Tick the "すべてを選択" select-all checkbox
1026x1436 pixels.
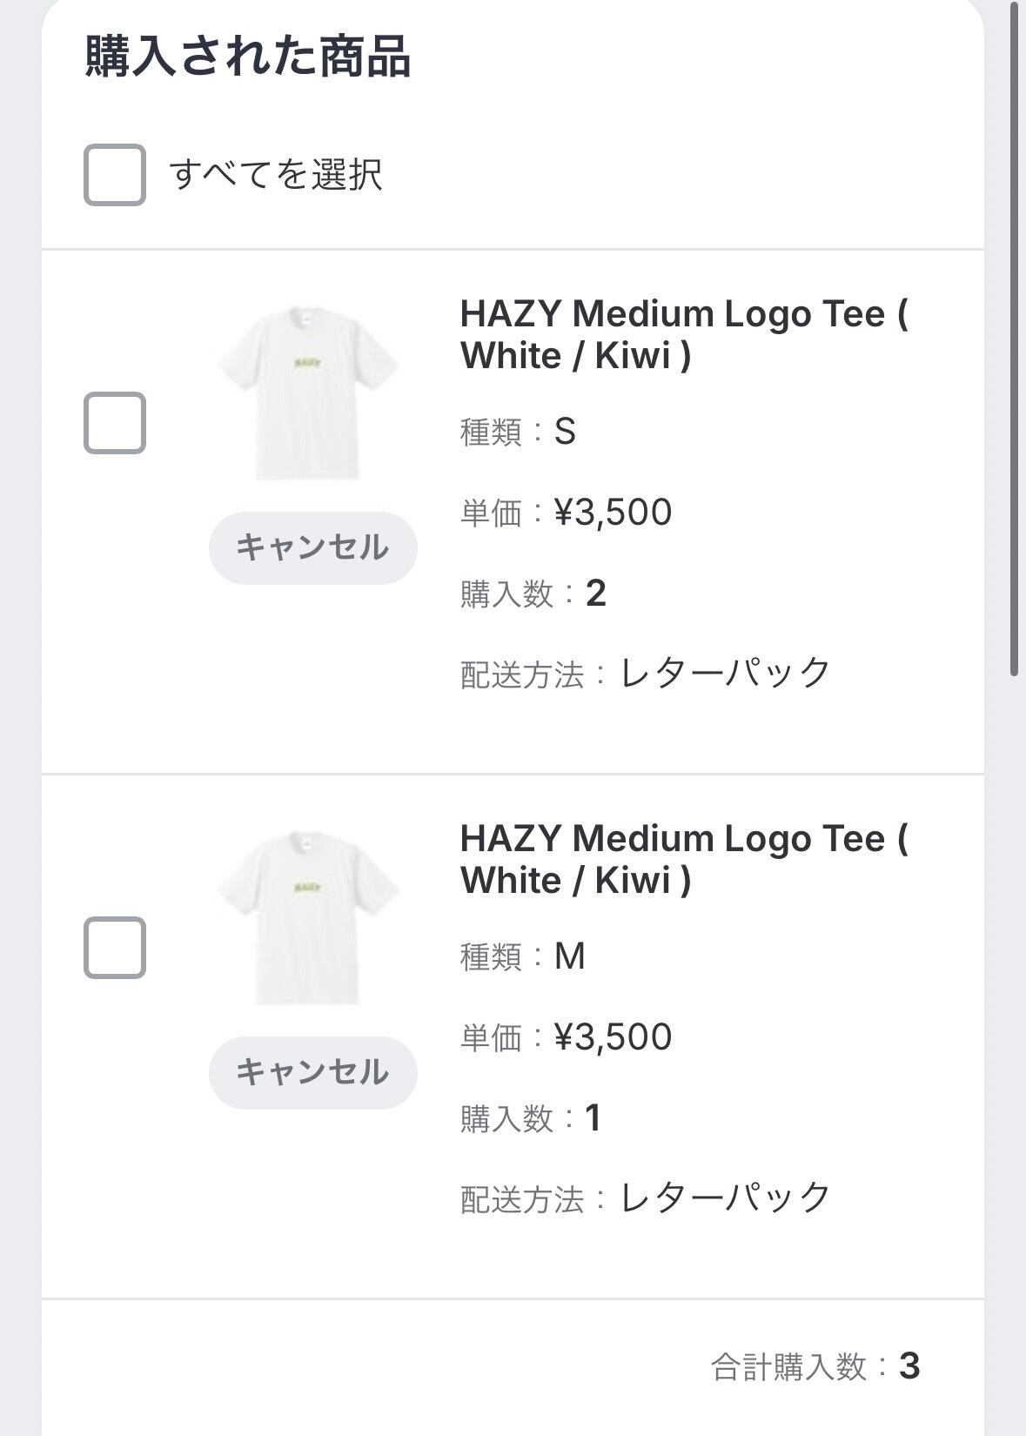tap(114, 175)
